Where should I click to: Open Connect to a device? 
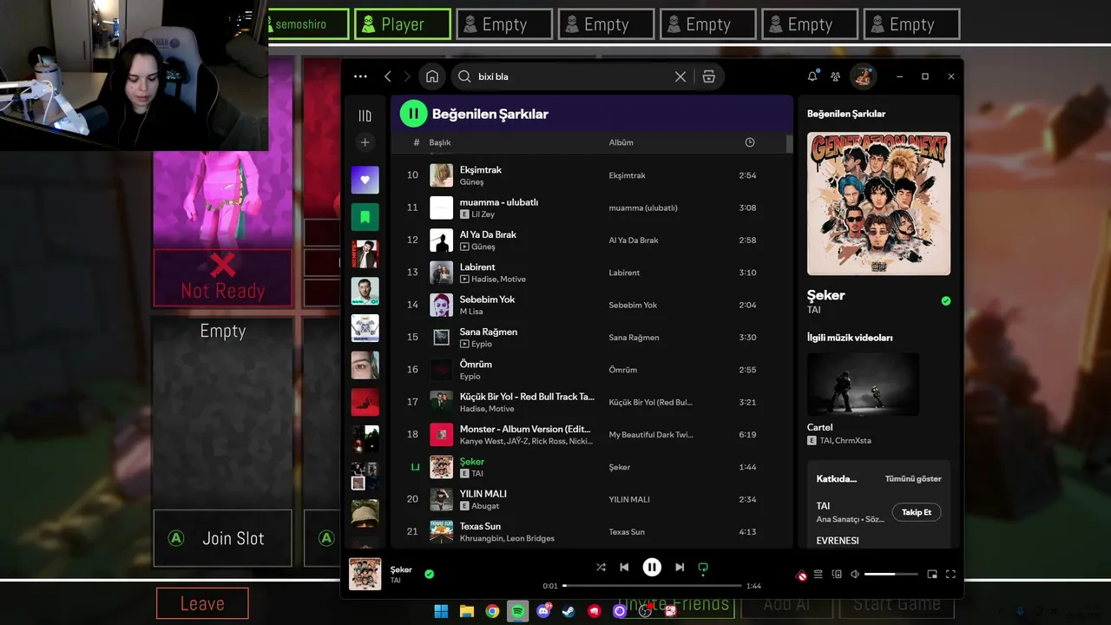(x=837, y=574)
